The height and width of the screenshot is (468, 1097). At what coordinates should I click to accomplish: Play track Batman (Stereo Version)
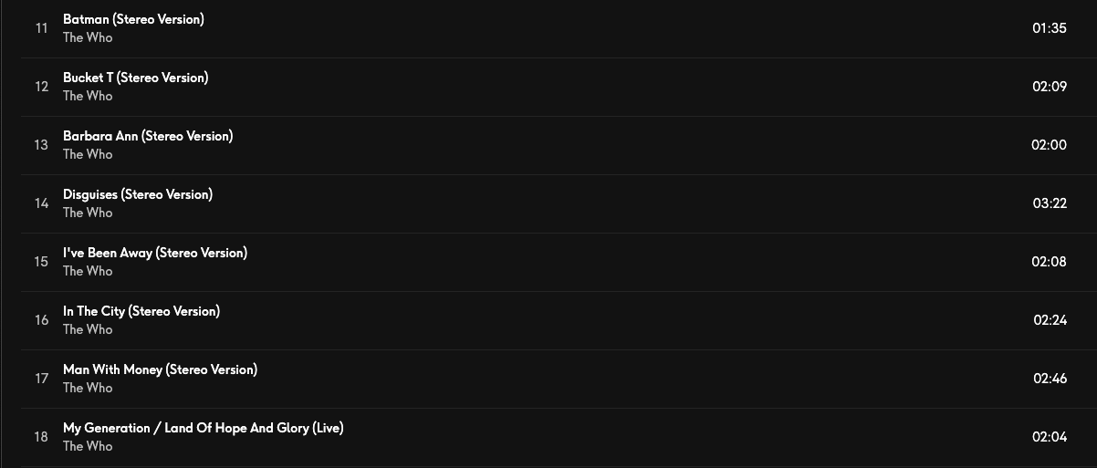(x=133, y=19)
